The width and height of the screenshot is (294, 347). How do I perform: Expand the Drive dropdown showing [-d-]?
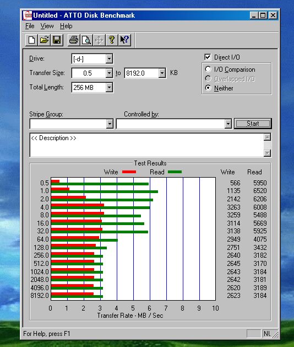[x=109, y=59]
